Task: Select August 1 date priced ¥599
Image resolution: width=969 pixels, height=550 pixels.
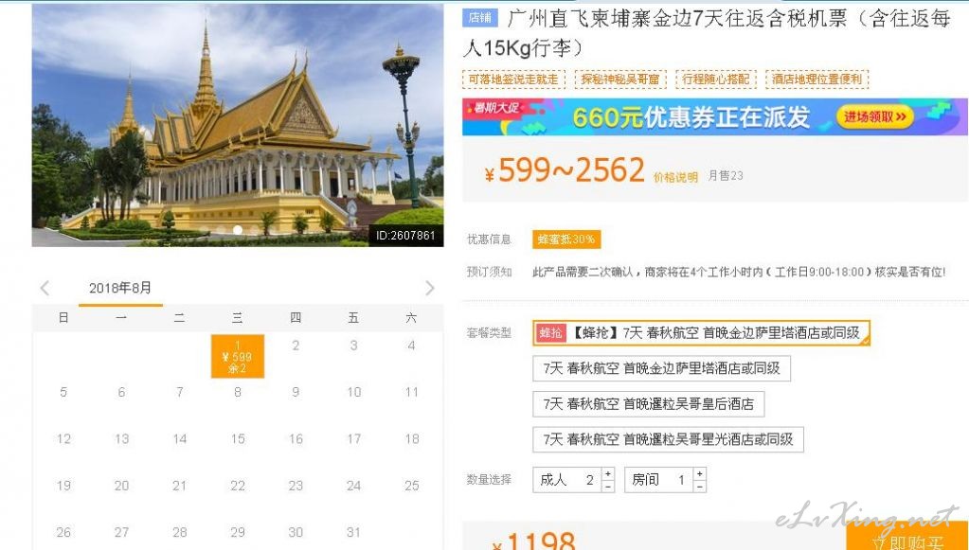Action: [238, 356]
